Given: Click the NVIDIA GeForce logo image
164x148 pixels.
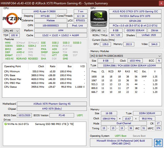Looking at the screenshot, I should [x=99, y=19].
